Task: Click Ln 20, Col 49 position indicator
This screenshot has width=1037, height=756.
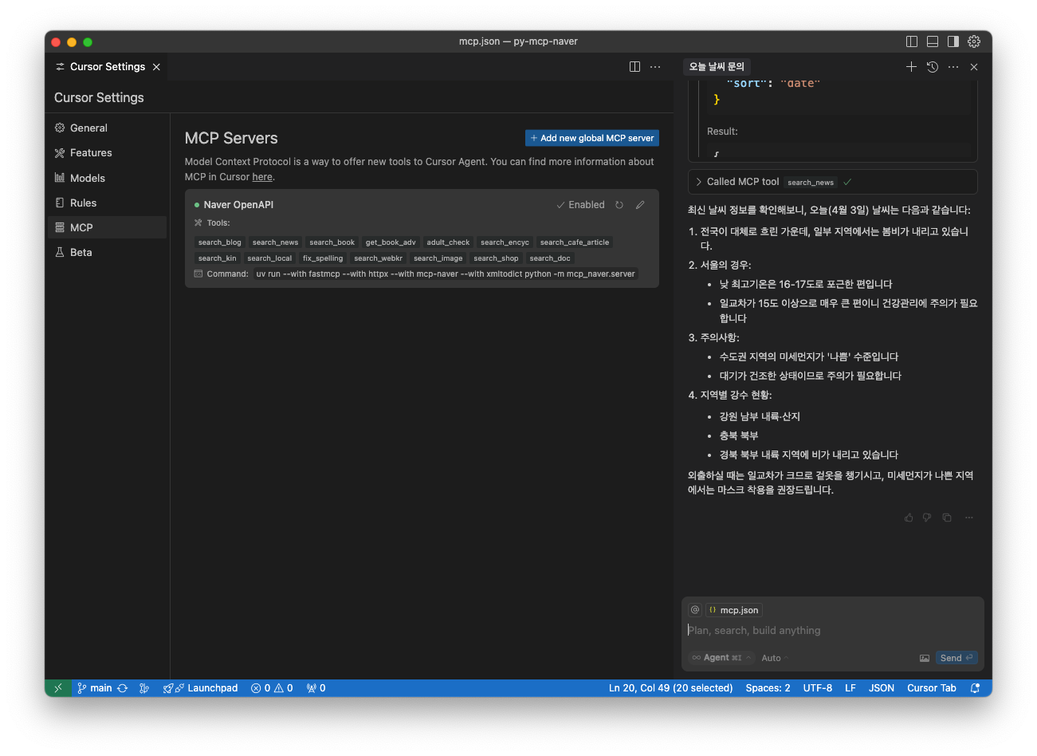Action: tap(670, 688)
